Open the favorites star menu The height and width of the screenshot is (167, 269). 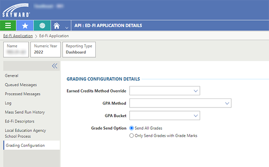pos(25,26)
